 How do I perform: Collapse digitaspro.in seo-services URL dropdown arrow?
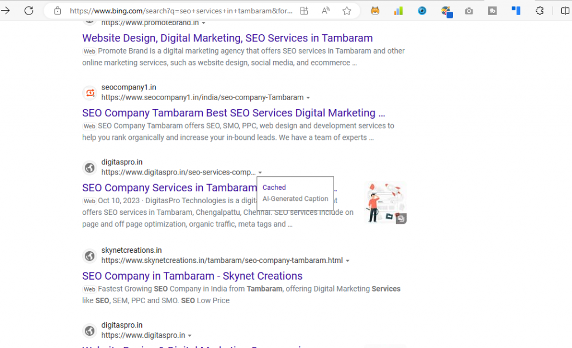[260, 172]
